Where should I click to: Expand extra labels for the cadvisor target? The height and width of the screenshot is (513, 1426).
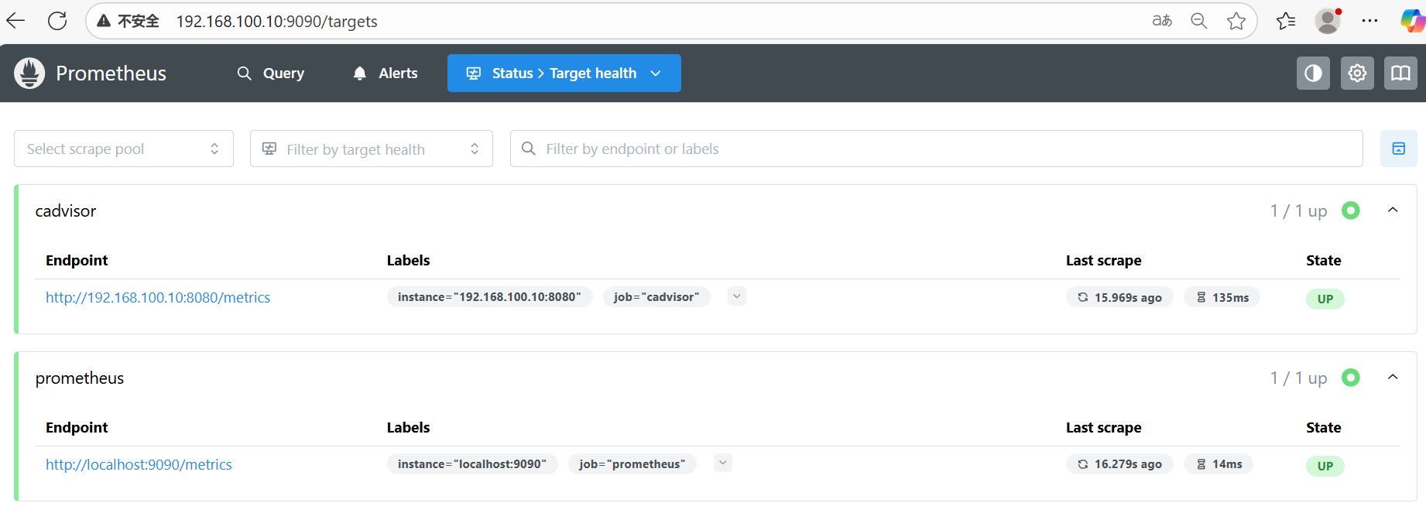pyautogui.click(x=737, y=296)
